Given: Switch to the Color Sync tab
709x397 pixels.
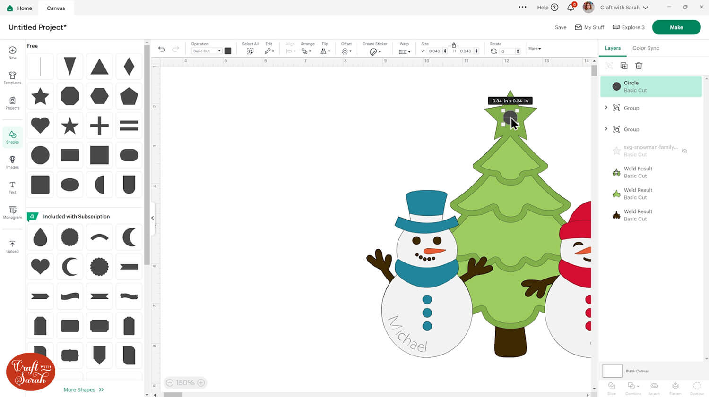Looking at the screenshot, I should [645, 48].
